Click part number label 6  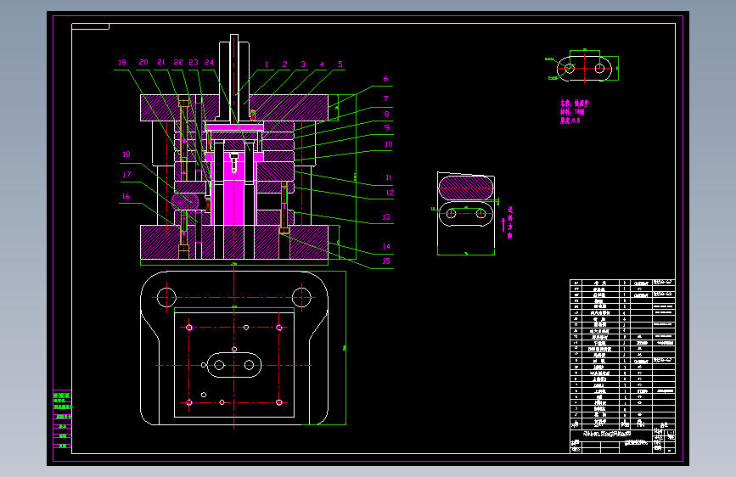click(x=386, y=79)
